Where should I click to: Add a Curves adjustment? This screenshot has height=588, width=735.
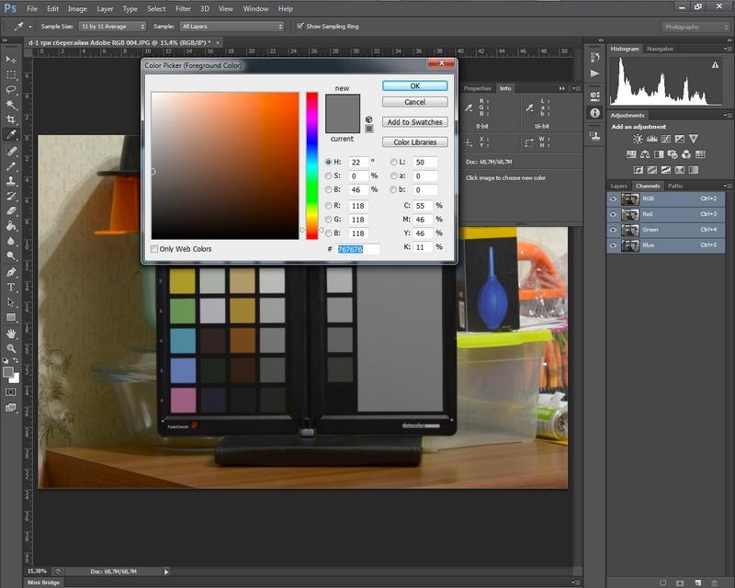[665, 139]
